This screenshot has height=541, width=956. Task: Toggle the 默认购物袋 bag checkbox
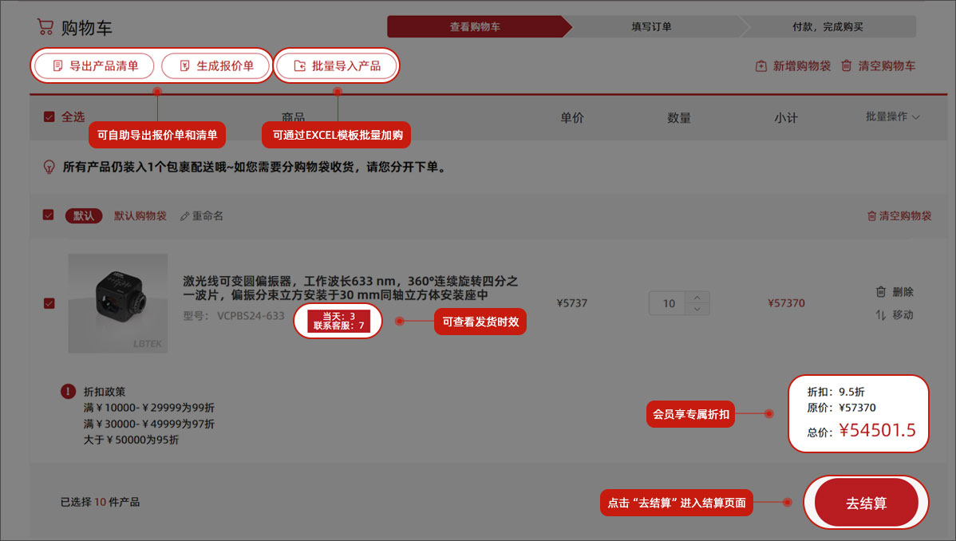(x=49, y=215)
